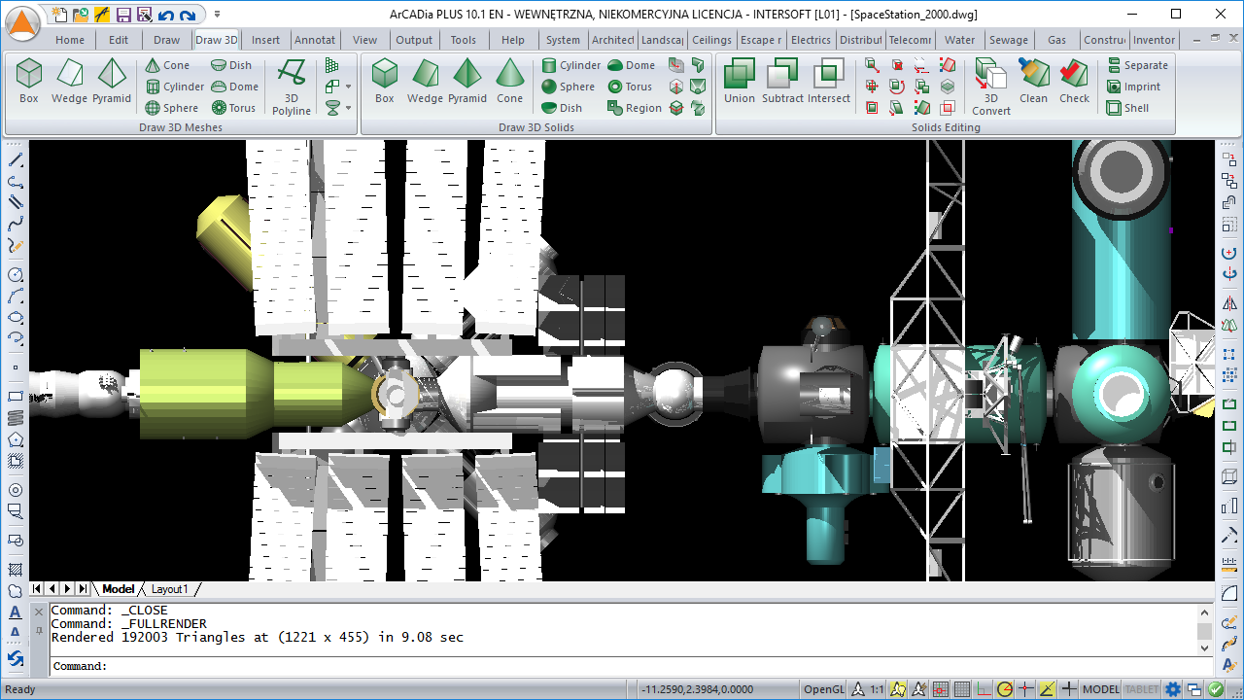The width and height of the screenshot is (1244, 700).
Task: Select the mesh Wedge tool
Action: coord(69,81)
